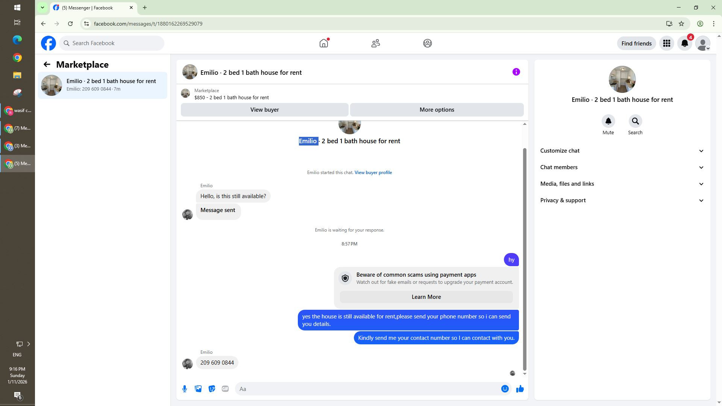Go to the Facebook Home feed icon

click(x=324, y=43)
